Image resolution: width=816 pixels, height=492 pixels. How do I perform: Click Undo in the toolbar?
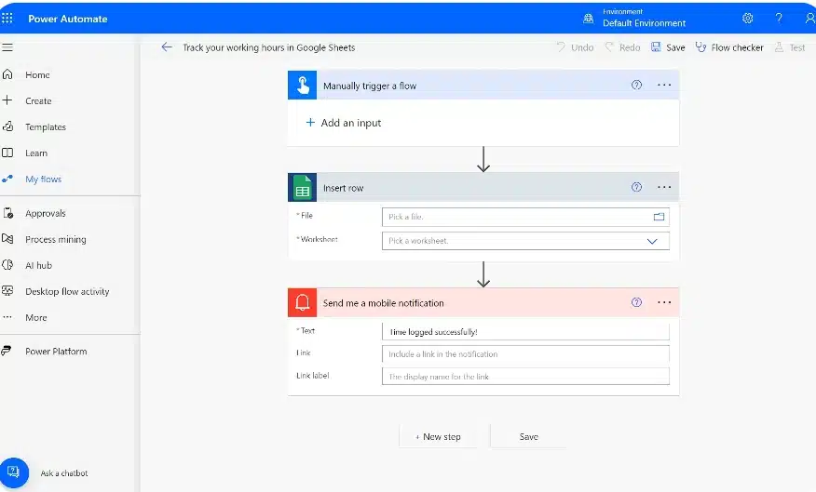(575, 47)
